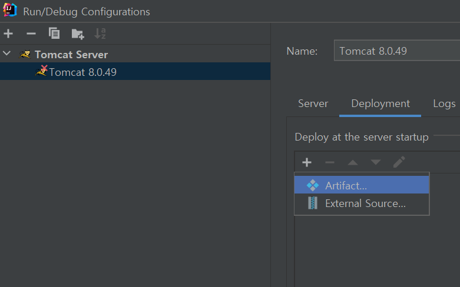460x287 pixels.
Task: Sort configurations alphabetically
Action: (x=100, y=34)
